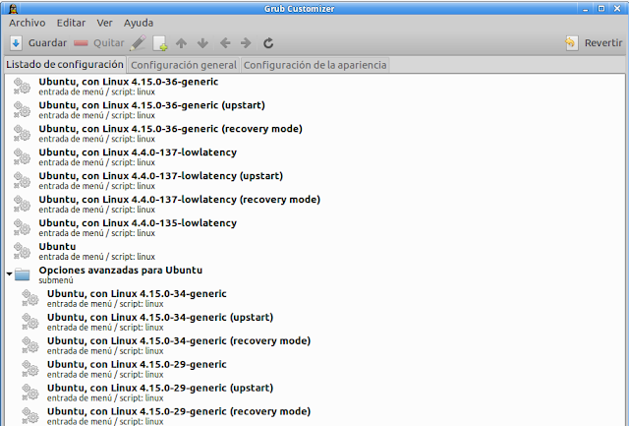Click gear icon of 4.15.0-36-generic entry
This screenshot has height=426, width=629.
pyautogui.click(x=22, y=87)
